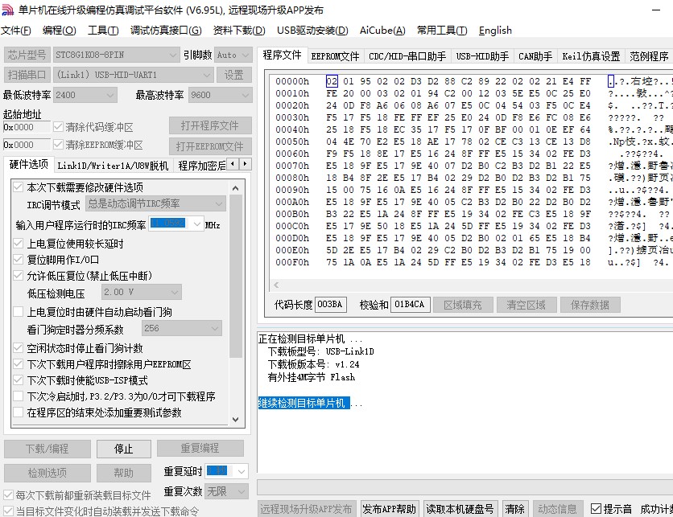
Task: Click the hardware options vertical scrollbar thumb
Action: tap(236, 276)
